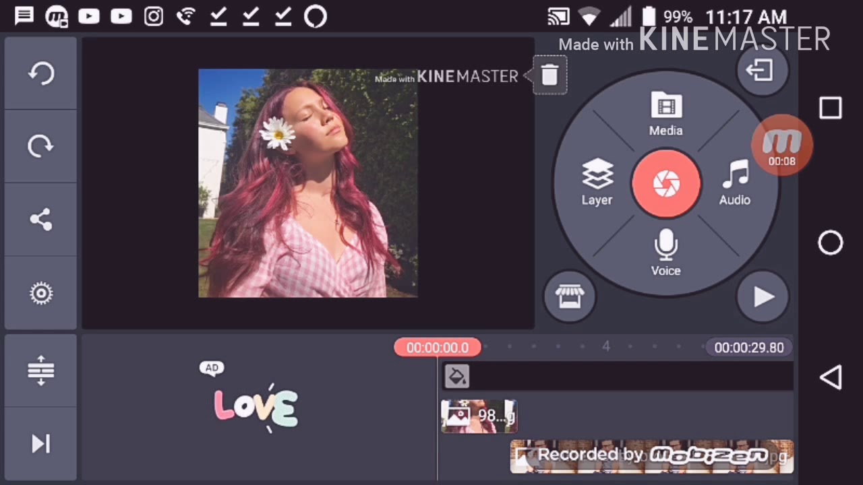Select the paint bucket theme clip

[456, 376]
